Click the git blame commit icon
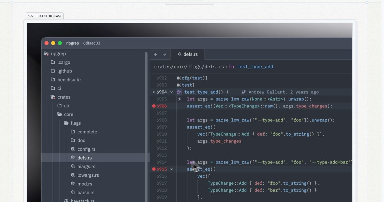384x202 pixels. [244, 92]
